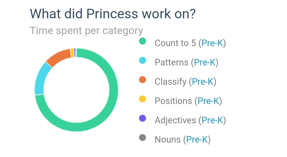Open the Pre-K link beside Positions
Viewport: 287px width, 157px height.
[x=208, y=101]
